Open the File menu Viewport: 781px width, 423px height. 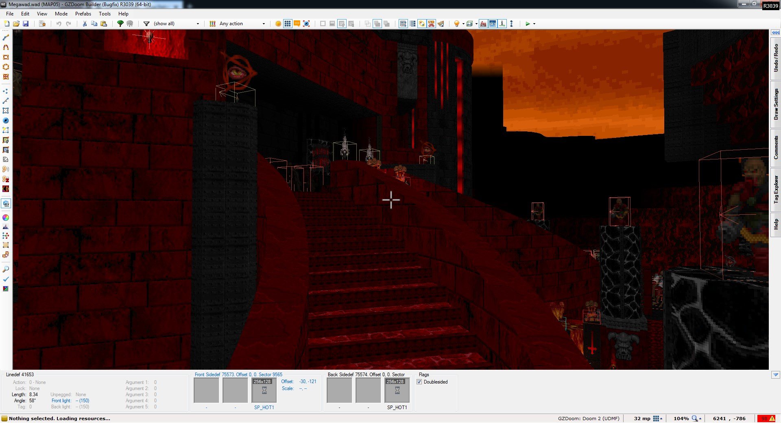coord(10,13)
